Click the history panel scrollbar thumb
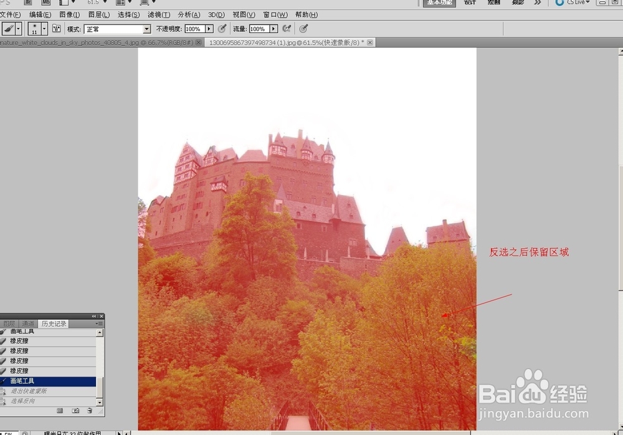The image size is (623, 435). 100,387
